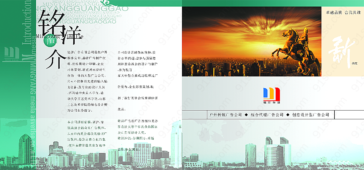Click the paragraph starting 铭洋广告有限公司是集户外

87,81
